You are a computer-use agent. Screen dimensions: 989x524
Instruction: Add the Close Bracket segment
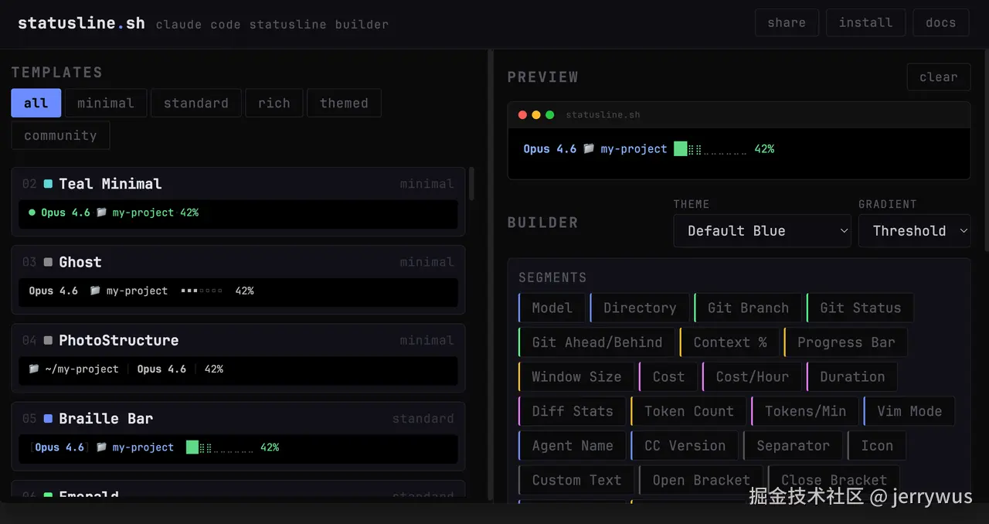(x=834, y=480)
